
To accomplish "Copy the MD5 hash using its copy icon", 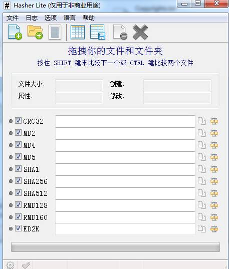I will [x=202, y=157].
